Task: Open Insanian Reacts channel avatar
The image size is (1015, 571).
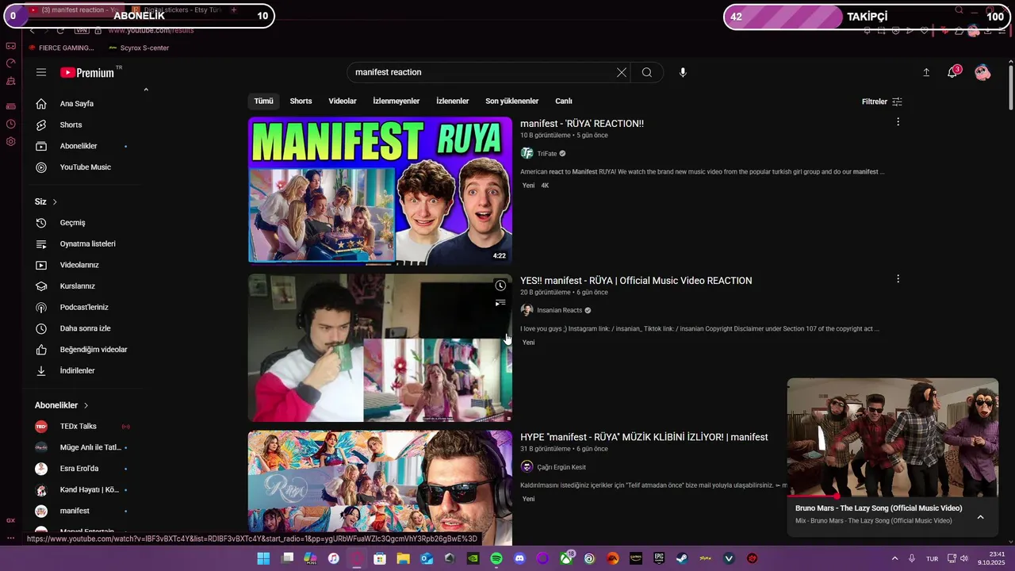Action: point(527,310)
